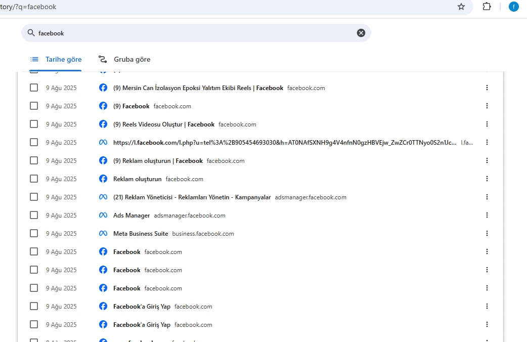This screenshot has width=527, height=342.
Task: Open more actions for plain Reklam oluşturun entry
Action: click(x=487, y=179)
